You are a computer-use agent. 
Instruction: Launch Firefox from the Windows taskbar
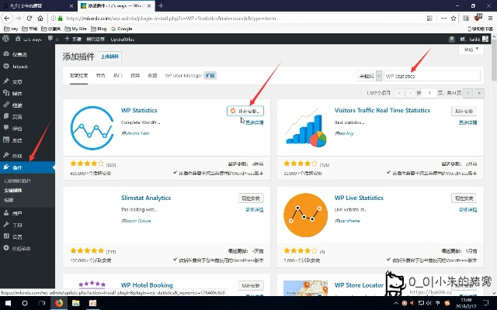(x=57, y=303)
